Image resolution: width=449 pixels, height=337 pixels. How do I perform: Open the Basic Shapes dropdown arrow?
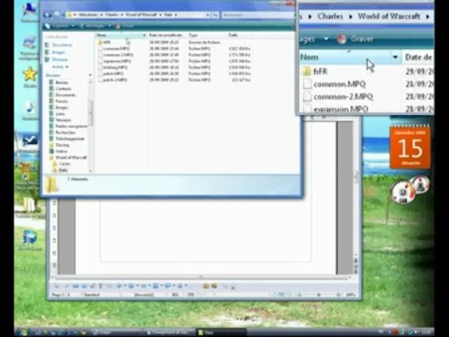125,286
